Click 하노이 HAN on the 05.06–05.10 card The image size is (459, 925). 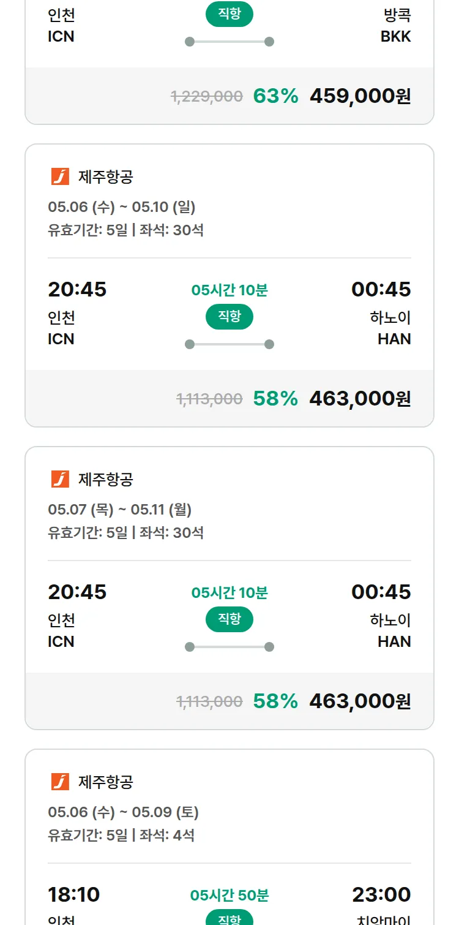tap(390, 328)
